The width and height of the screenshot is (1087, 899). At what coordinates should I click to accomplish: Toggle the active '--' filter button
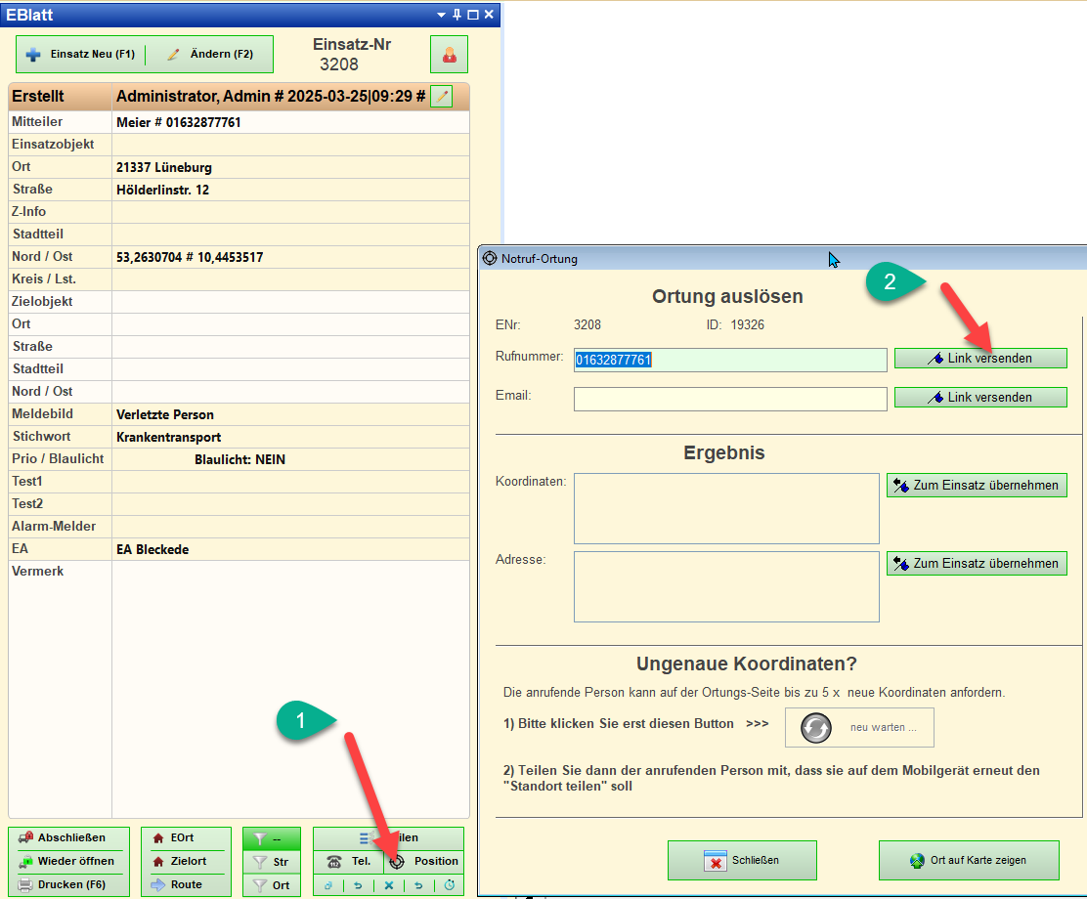point(272,838)
